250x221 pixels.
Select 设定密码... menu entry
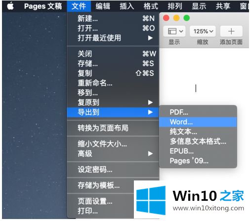(113, 170)
